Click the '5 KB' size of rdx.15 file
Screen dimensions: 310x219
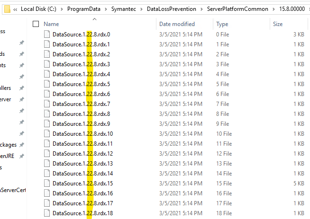tap(299, 184)
